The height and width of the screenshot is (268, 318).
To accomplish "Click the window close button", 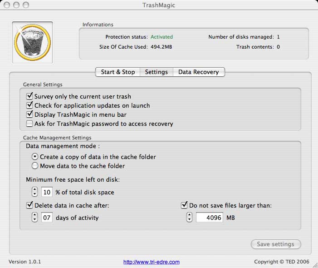I will (7, 5).
